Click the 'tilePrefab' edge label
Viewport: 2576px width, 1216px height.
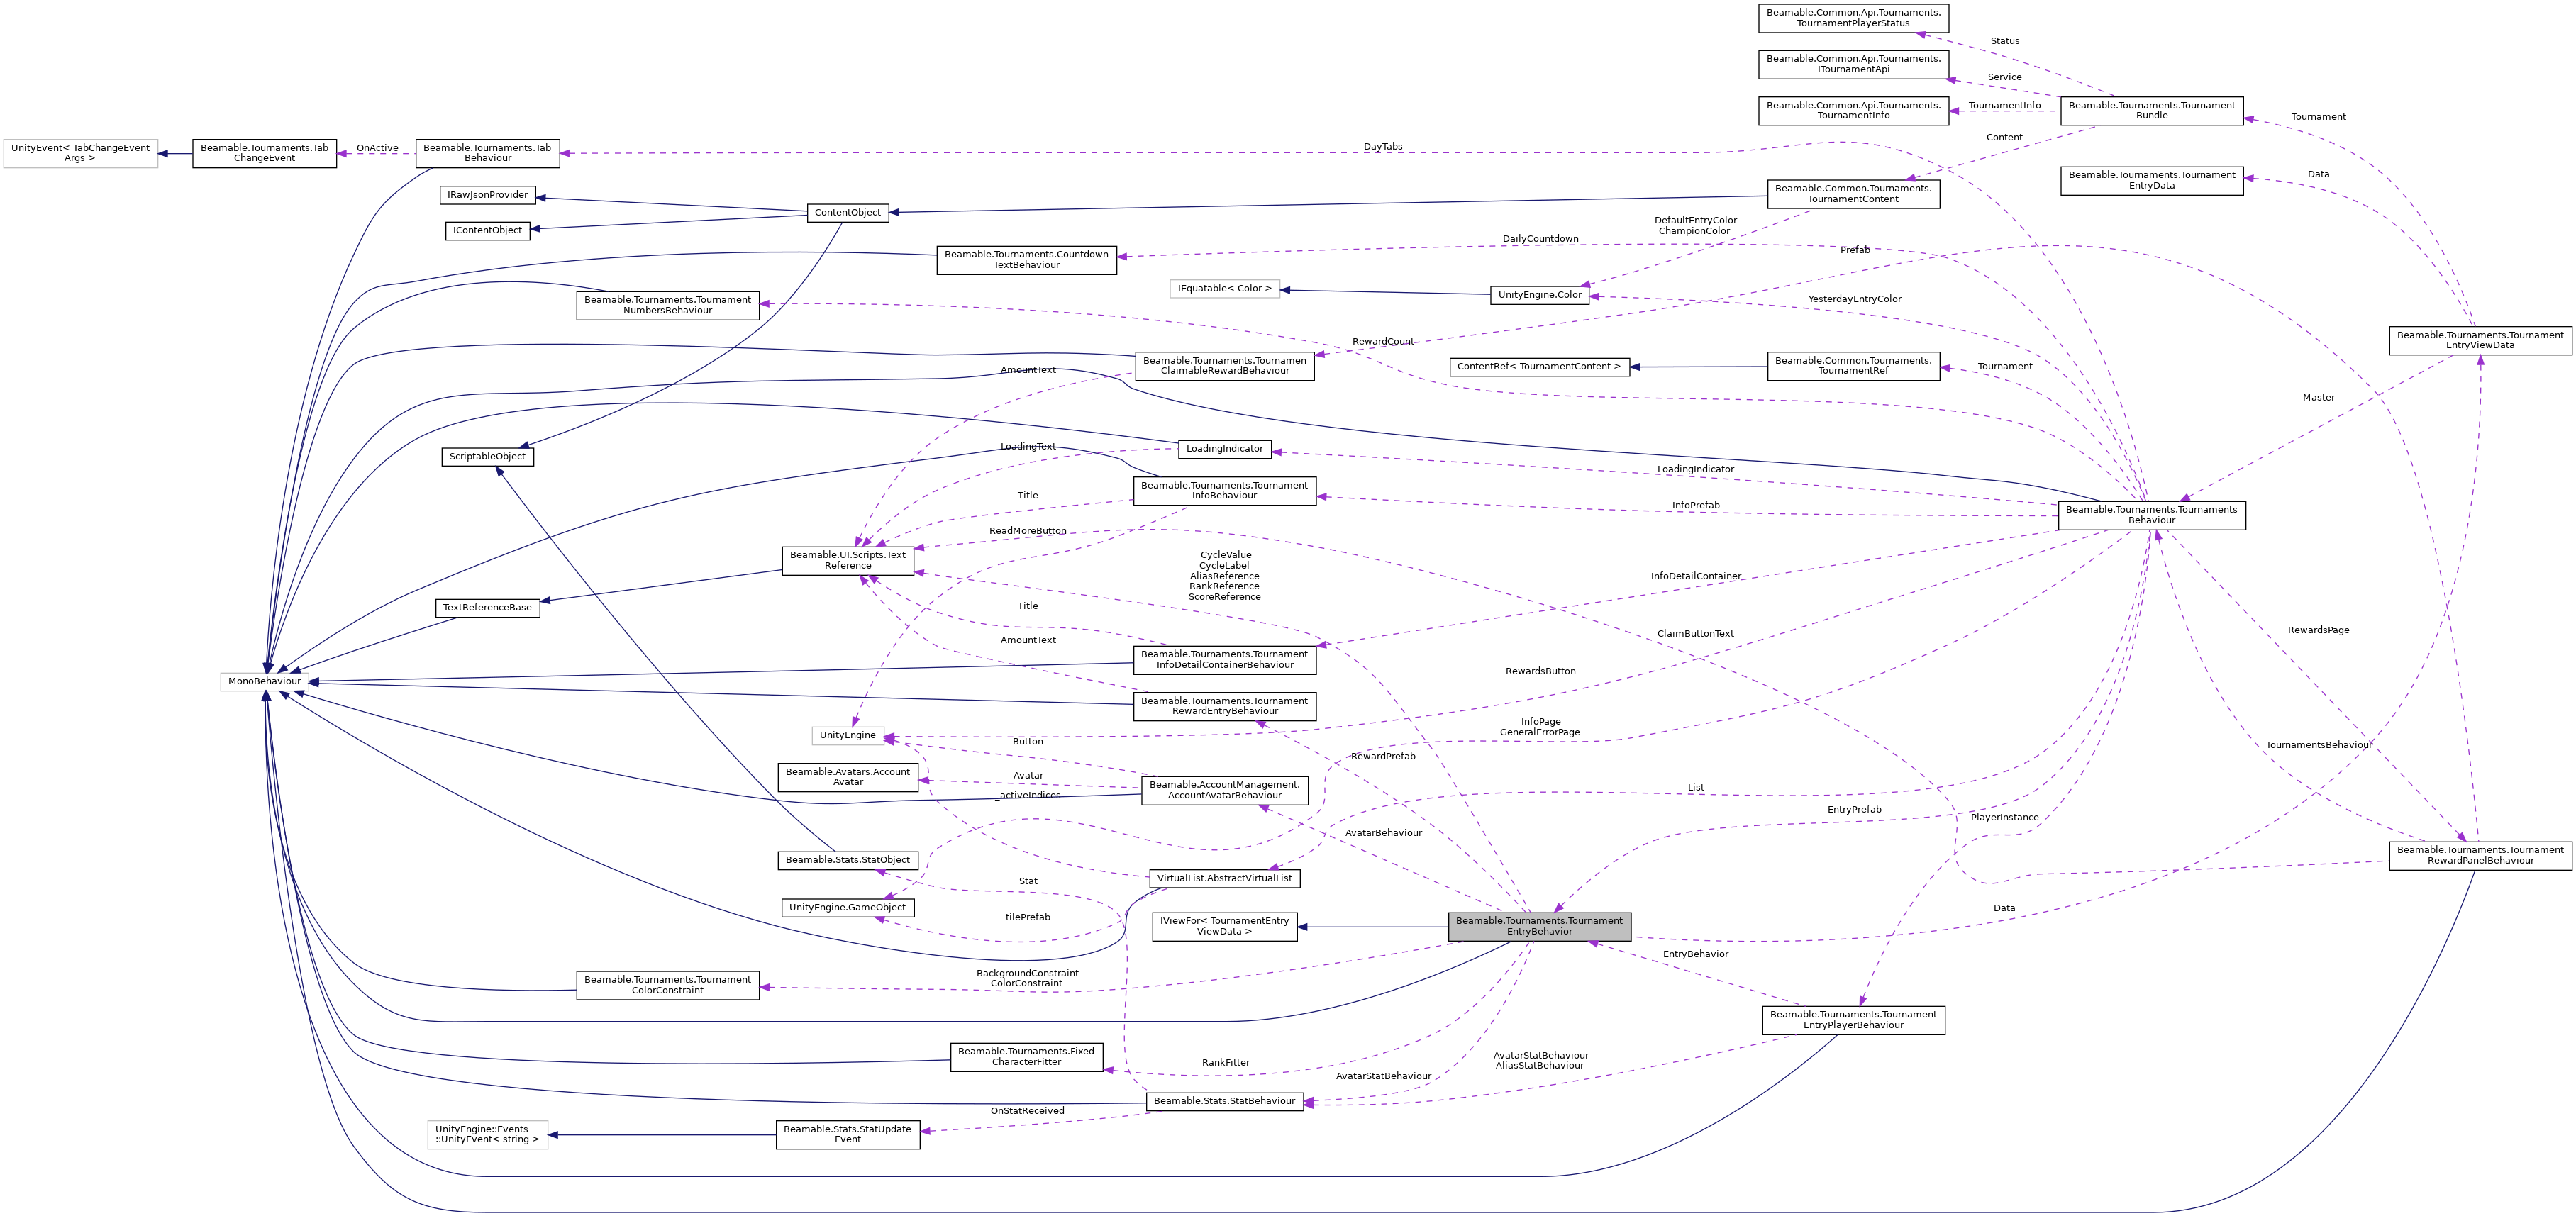tap(1027, 918)
